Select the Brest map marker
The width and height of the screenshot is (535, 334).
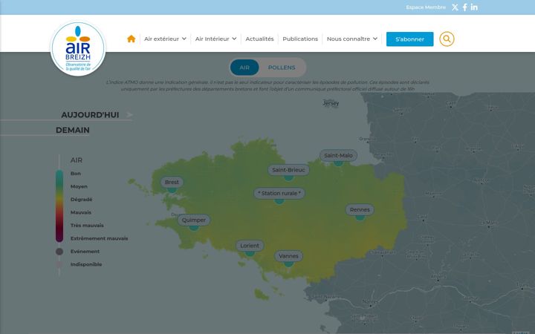click(x=172, y=183)
